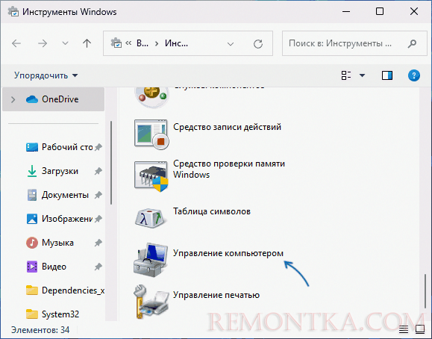Open the view options dropdown arrow
432x339 pixels.
click(x=363, y=75)
